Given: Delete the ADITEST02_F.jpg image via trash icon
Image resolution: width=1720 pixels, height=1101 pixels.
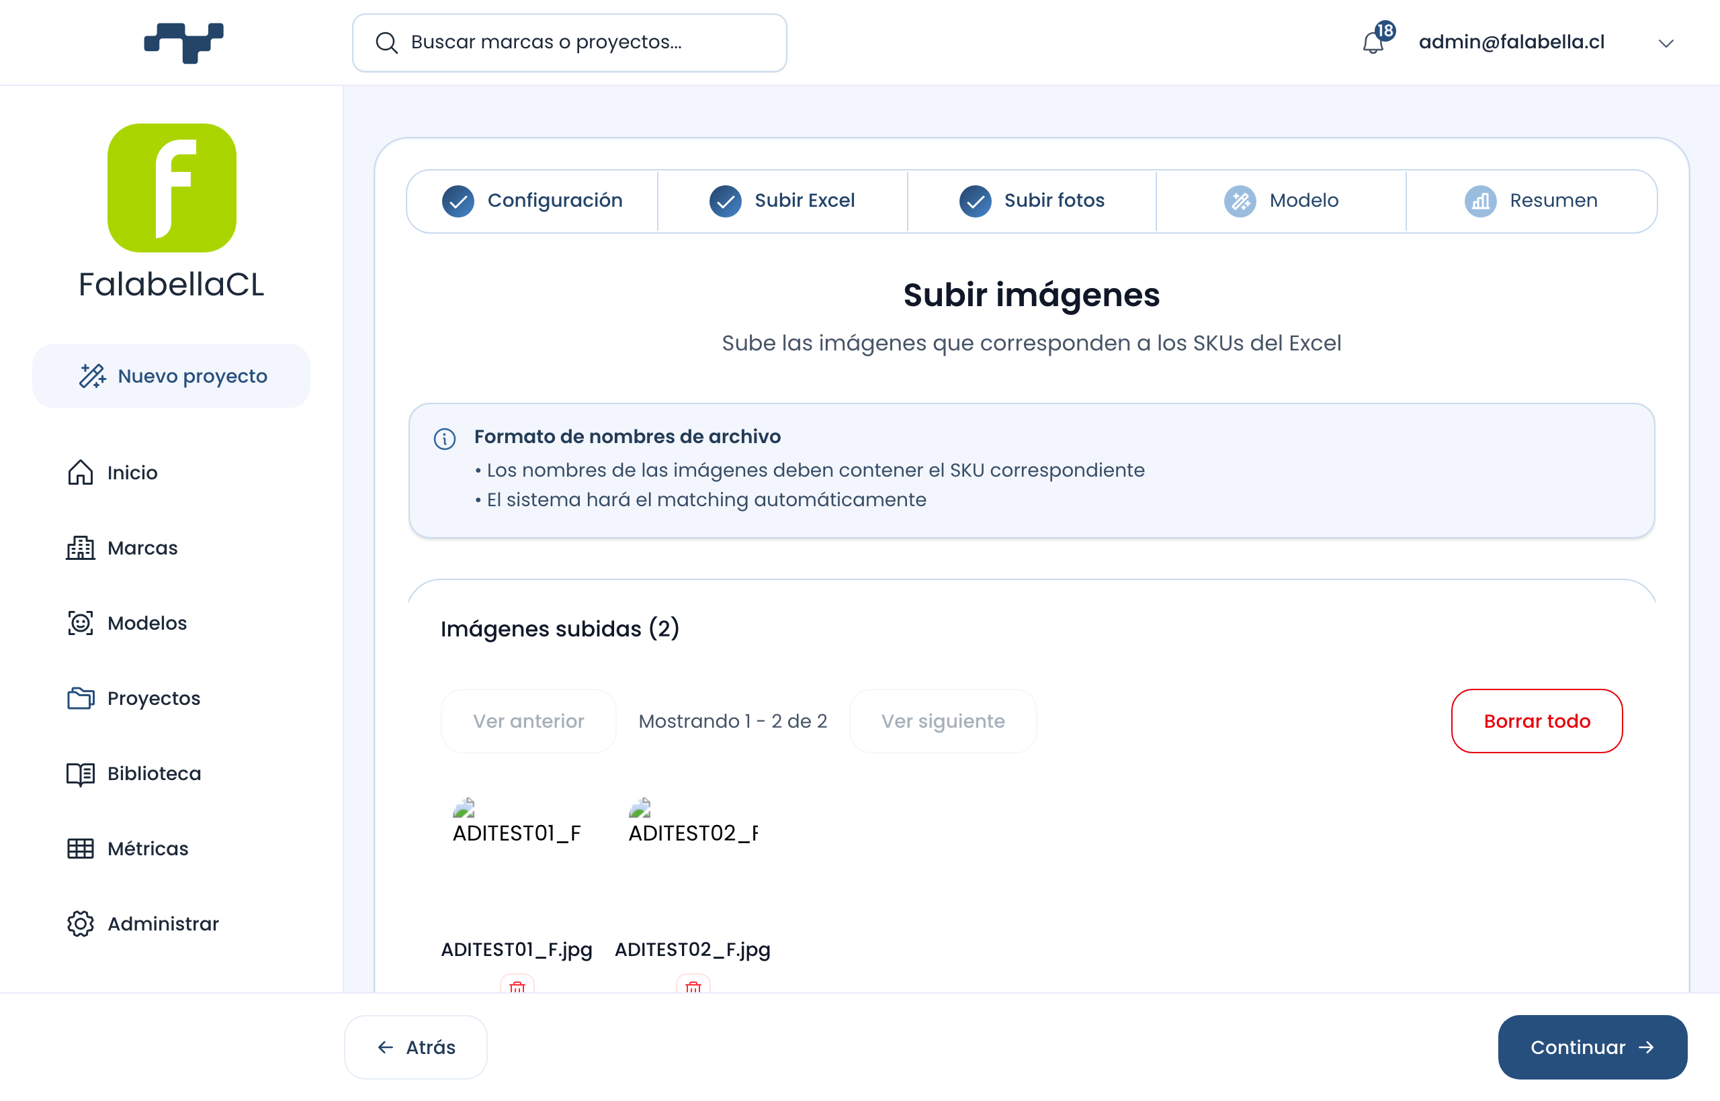Looking at the screenshot, I should click(693, 984).
